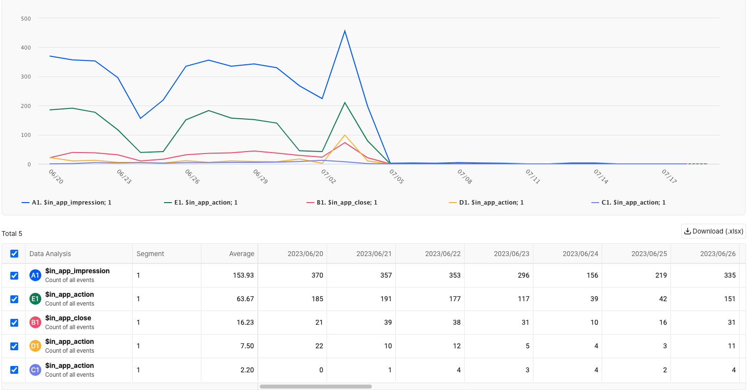Viewport: 749px width, 390px height.
Task: Click the average value 153.93
Action: point(243,275)
